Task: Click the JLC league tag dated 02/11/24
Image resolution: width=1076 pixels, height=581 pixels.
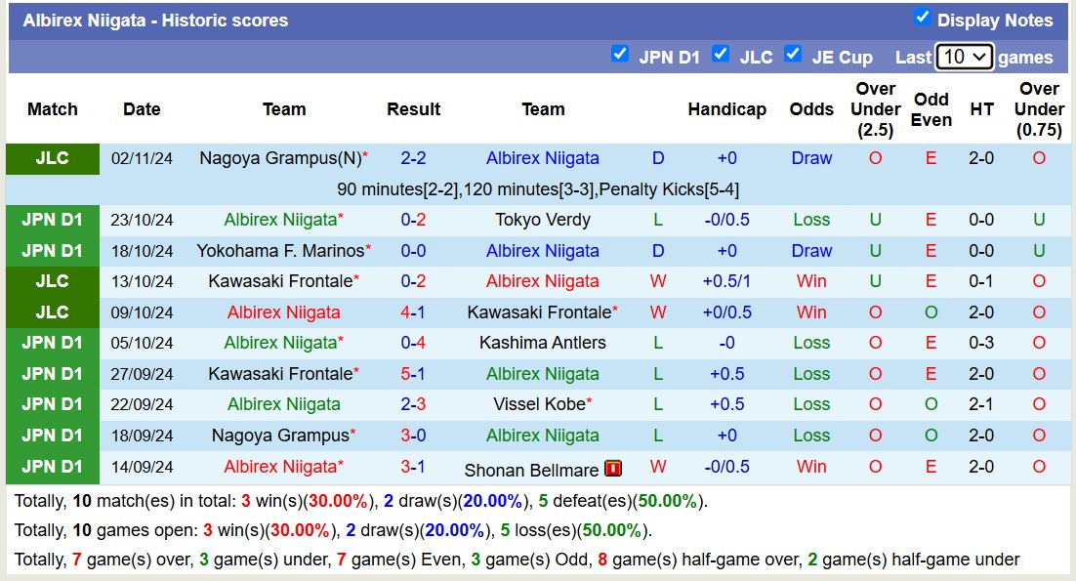Action: pos(53,158)
